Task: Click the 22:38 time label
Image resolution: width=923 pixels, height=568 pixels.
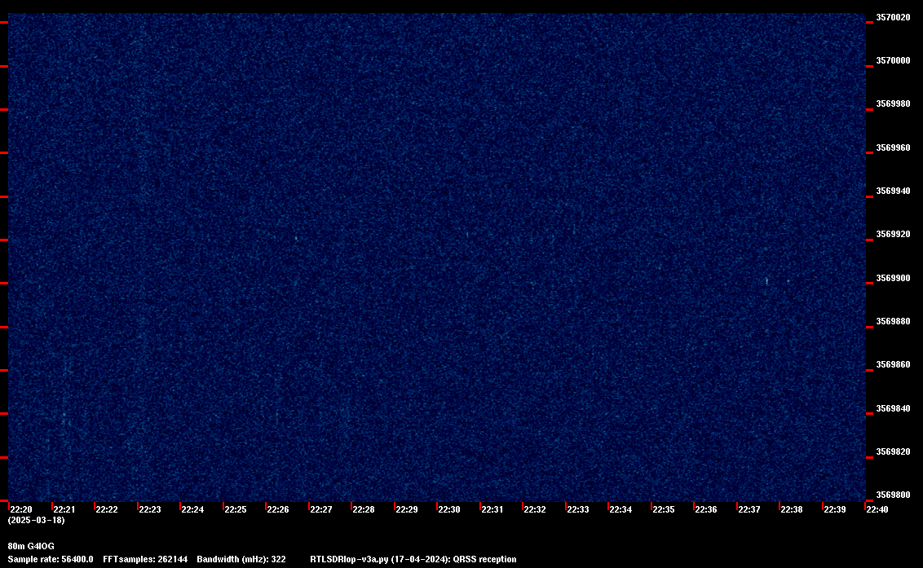Action: [x=791, y=509]
